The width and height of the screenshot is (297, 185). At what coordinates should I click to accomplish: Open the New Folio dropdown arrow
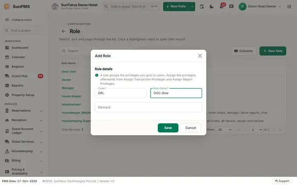click(x=192, y=7)
